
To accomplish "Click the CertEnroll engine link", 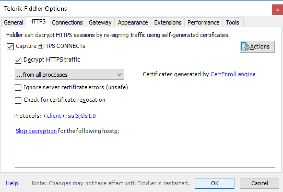I will (233, 74).
